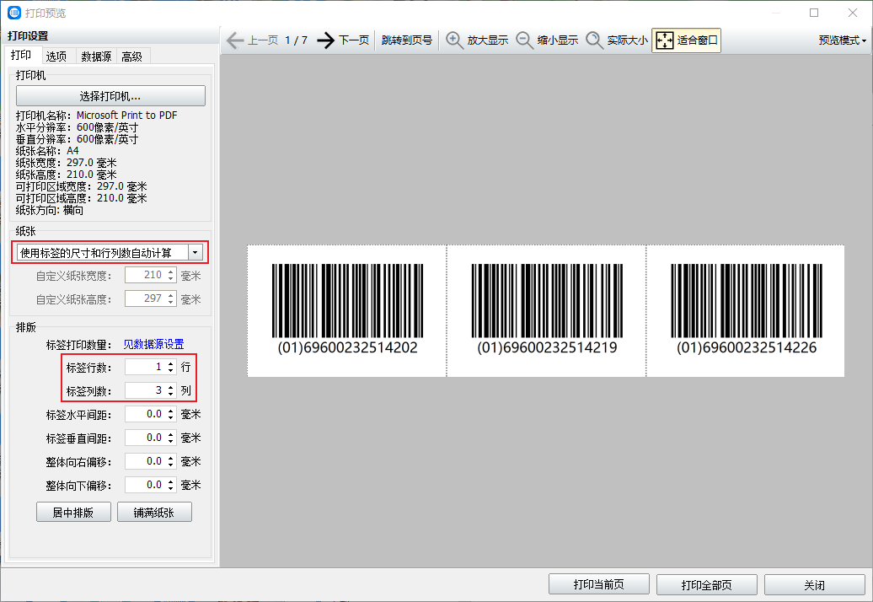Click the '纸张方向: 横向' text

[x=50, y=210]
